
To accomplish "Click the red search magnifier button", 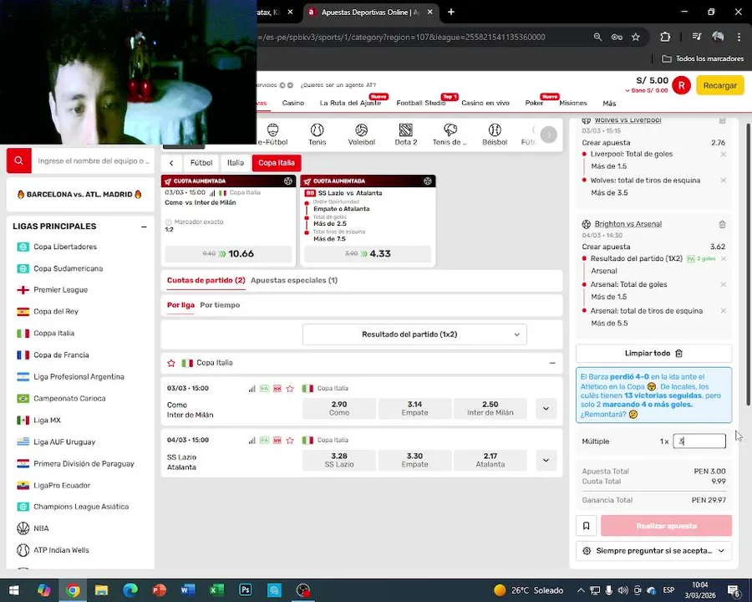I will coord(18,161).
